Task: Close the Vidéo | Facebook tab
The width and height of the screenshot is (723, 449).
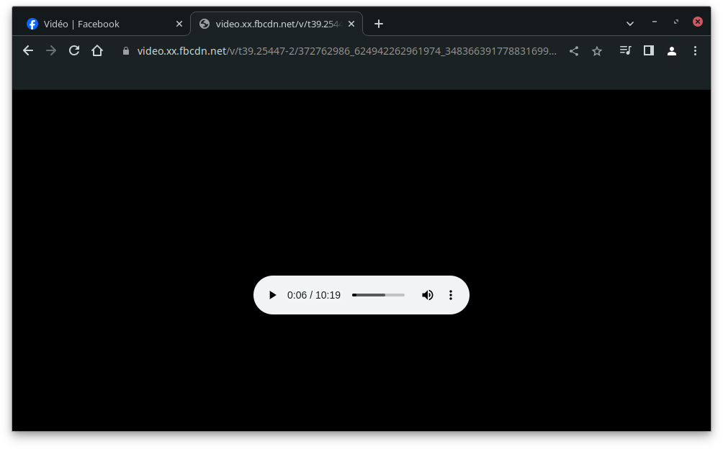Action: tap(179, 24)
